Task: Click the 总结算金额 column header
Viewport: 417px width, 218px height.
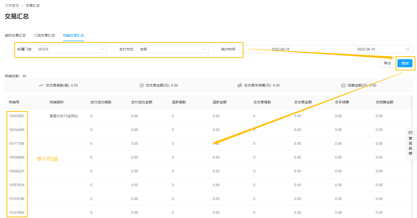Action: coord(384,102)
